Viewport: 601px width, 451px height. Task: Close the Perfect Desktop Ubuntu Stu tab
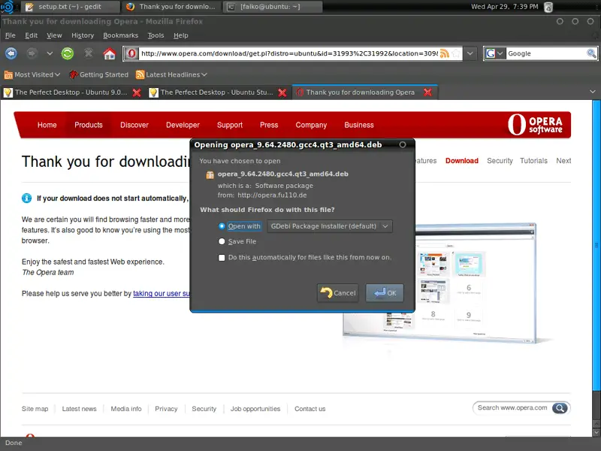[282, 92]
